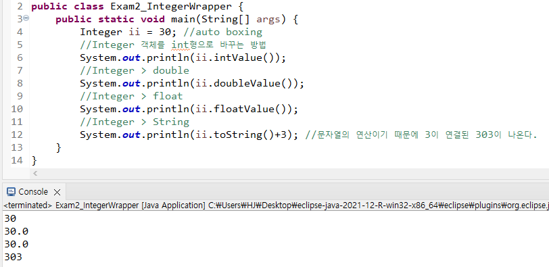
Task: Click the //Integer > String comment
Action: click(x=135, y=122)
